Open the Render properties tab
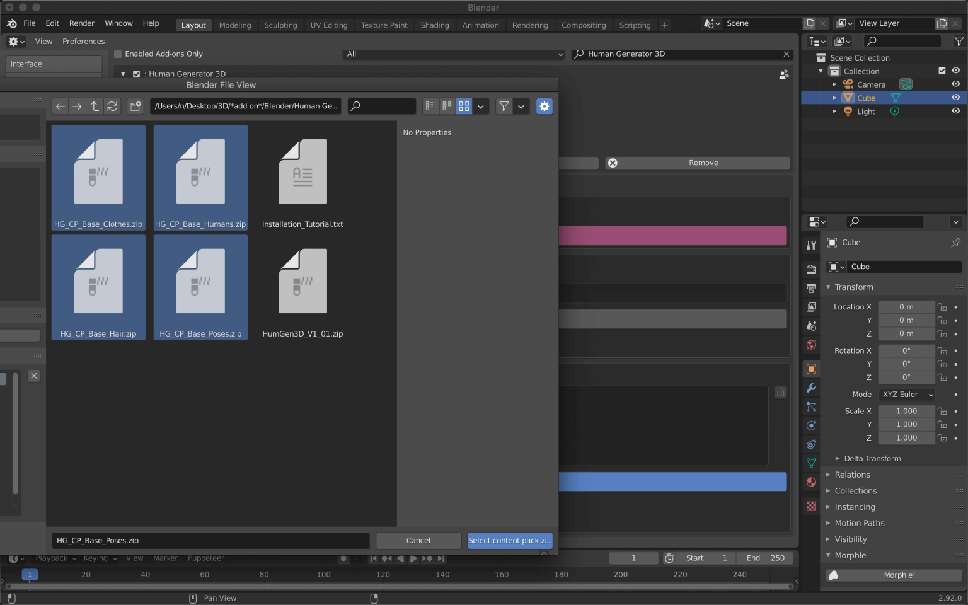Screen dimensions: 968x605 (810, 269)
